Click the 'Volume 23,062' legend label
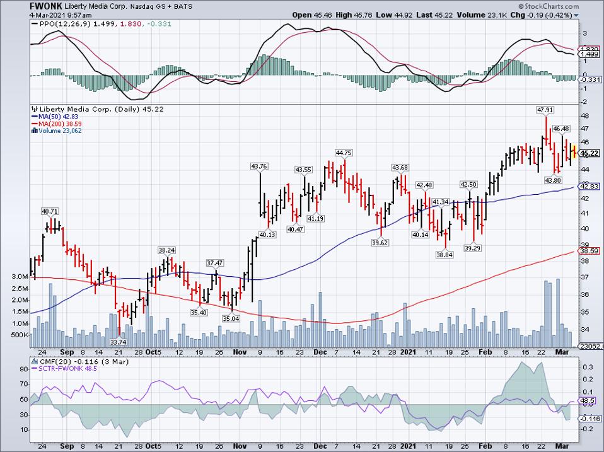604x452 pixels. click(x=60, y=131)
